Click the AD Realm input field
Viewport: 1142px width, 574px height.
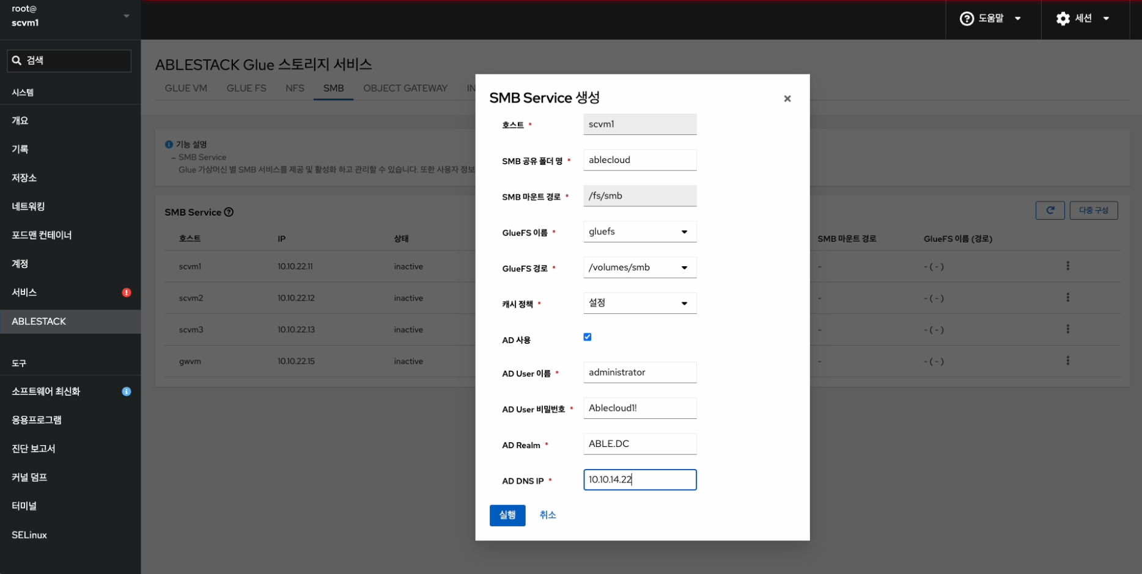(x=639, y=444)
